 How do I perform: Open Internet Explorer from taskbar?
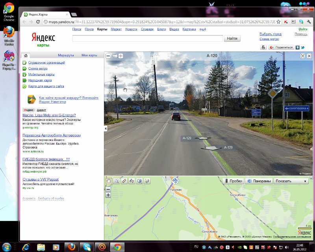(26, 247)
